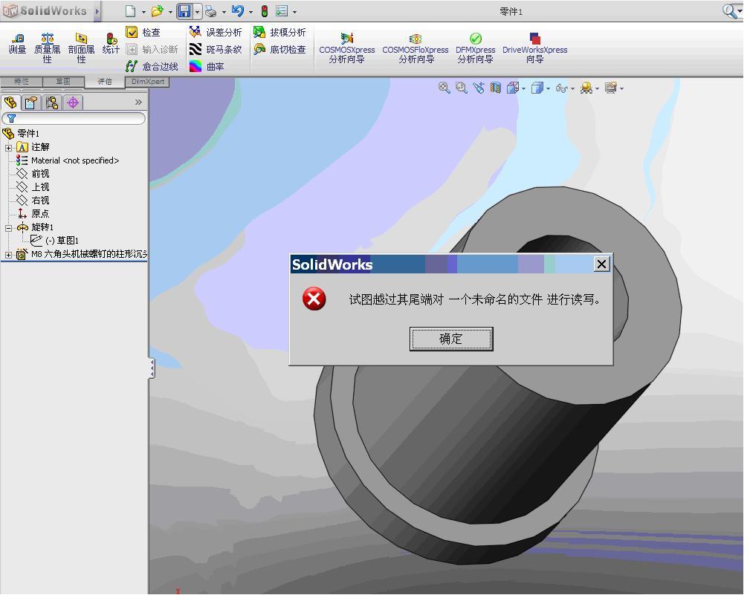Open dropdown arrow next to New icon
This screenshot has width=750, height=598.
pos(143,12)
